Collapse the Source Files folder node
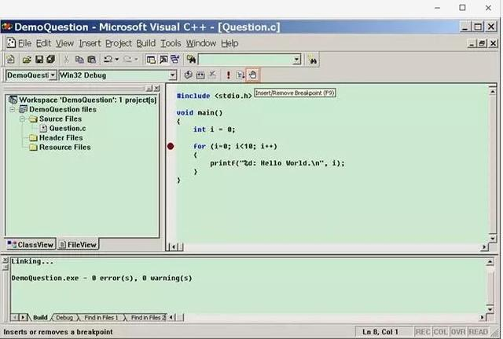Image resolution: width=503 pixels, height=339 pixels. tap(22, 119)
